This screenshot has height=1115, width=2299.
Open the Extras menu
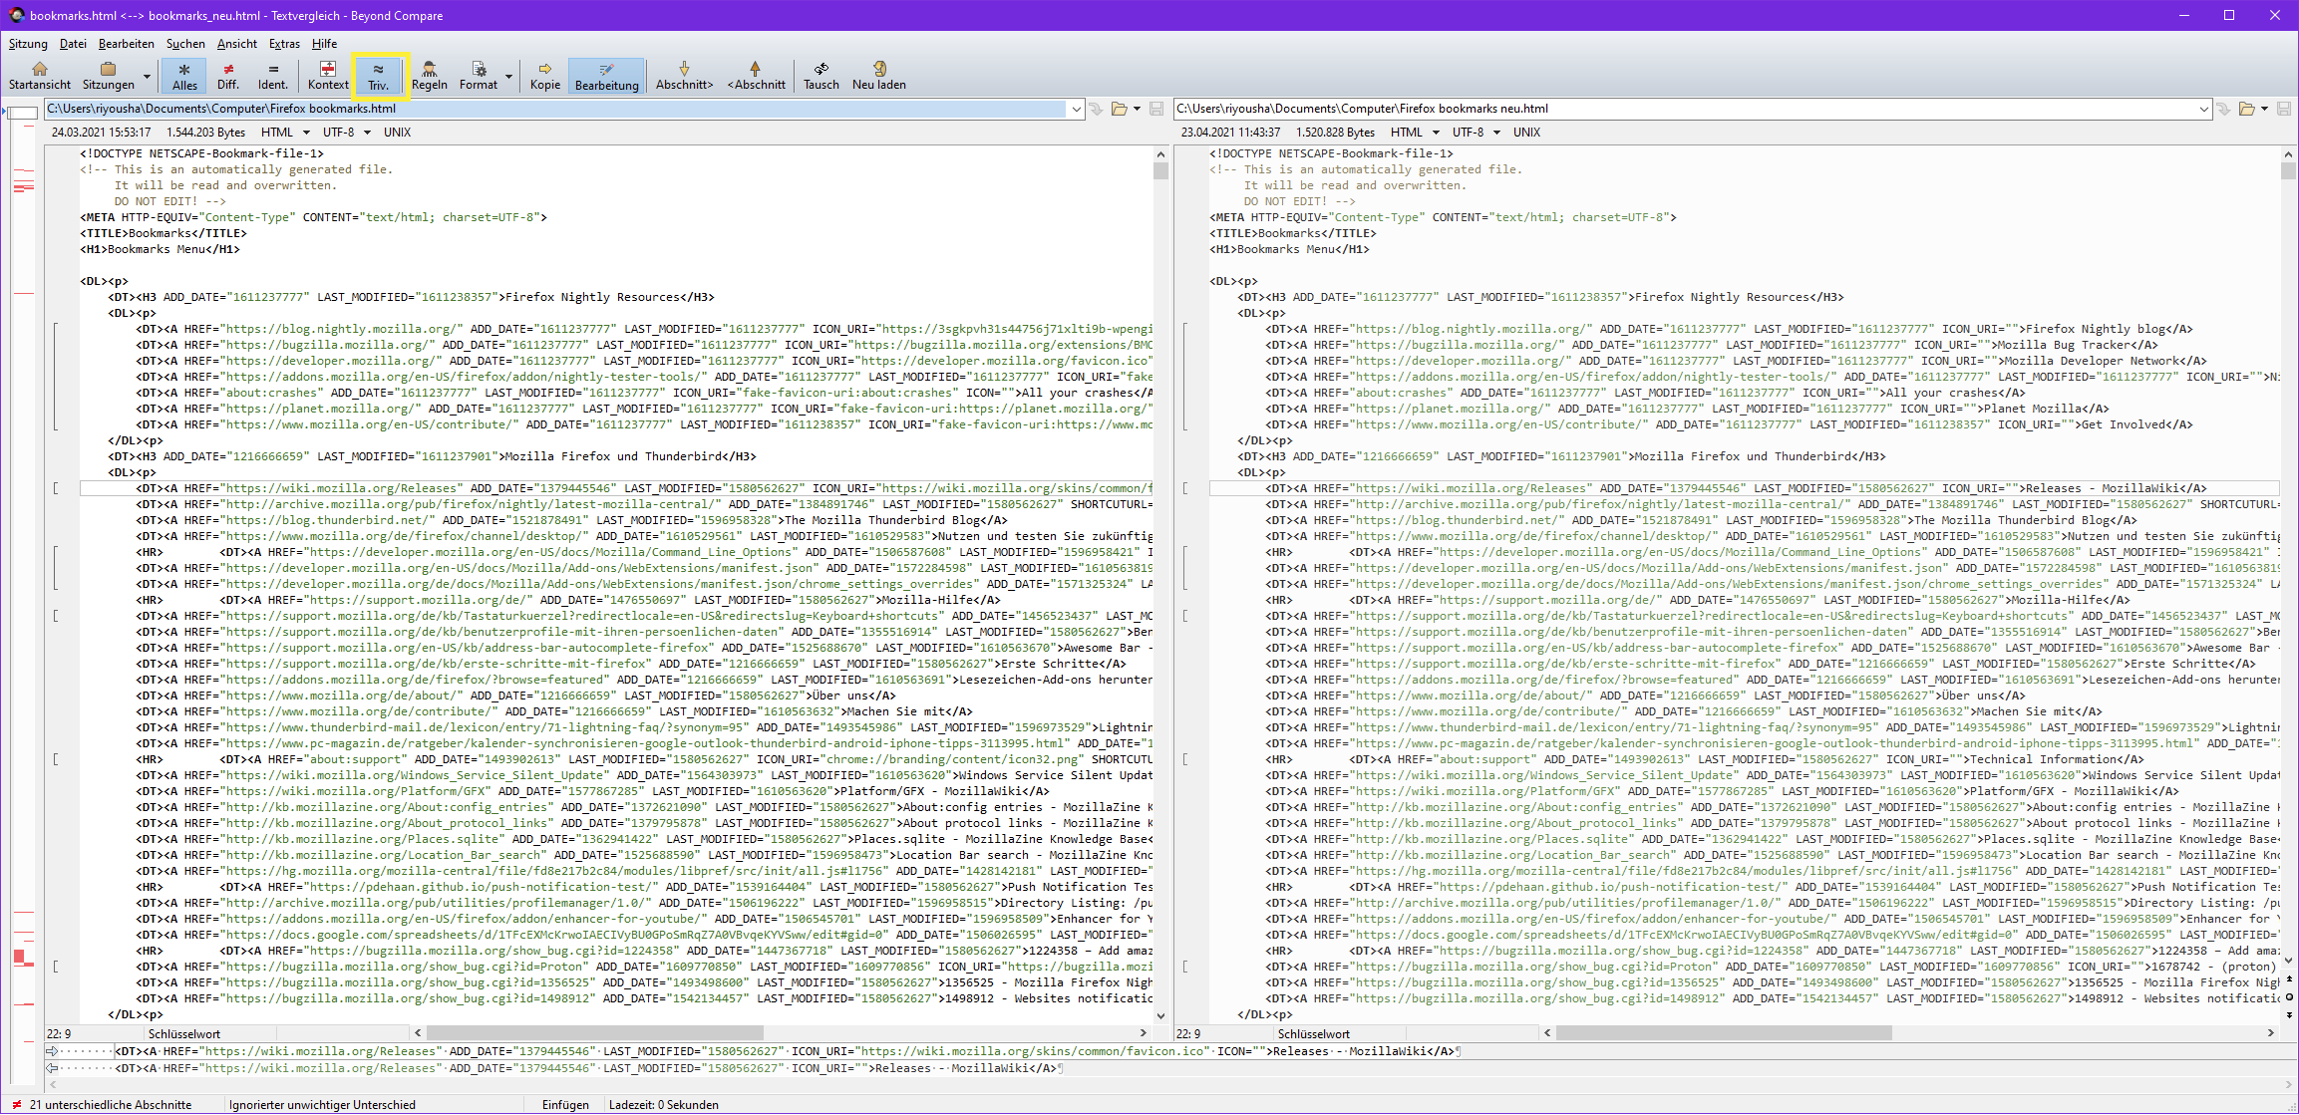pyautogui.click(x=284, y=44)
